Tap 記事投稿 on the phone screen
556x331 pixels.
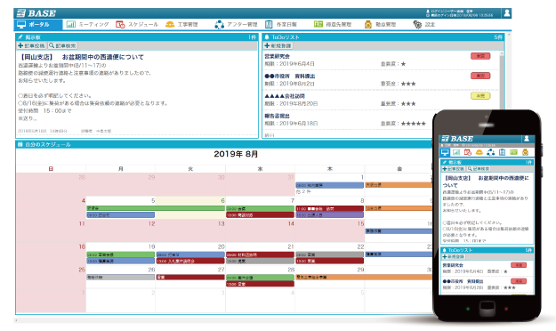453,169
